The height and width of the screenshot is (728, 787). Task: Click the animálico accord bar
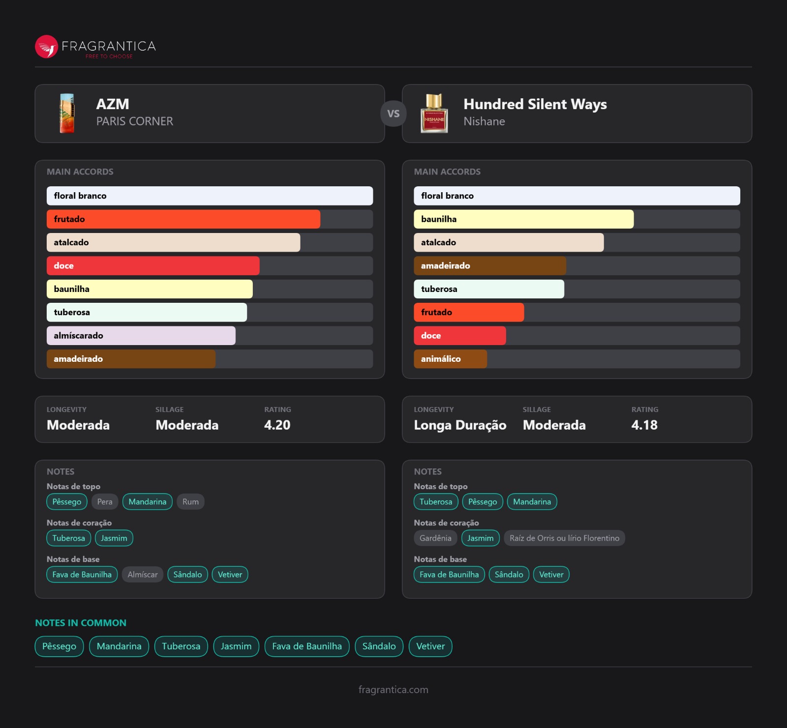point(450,359)
